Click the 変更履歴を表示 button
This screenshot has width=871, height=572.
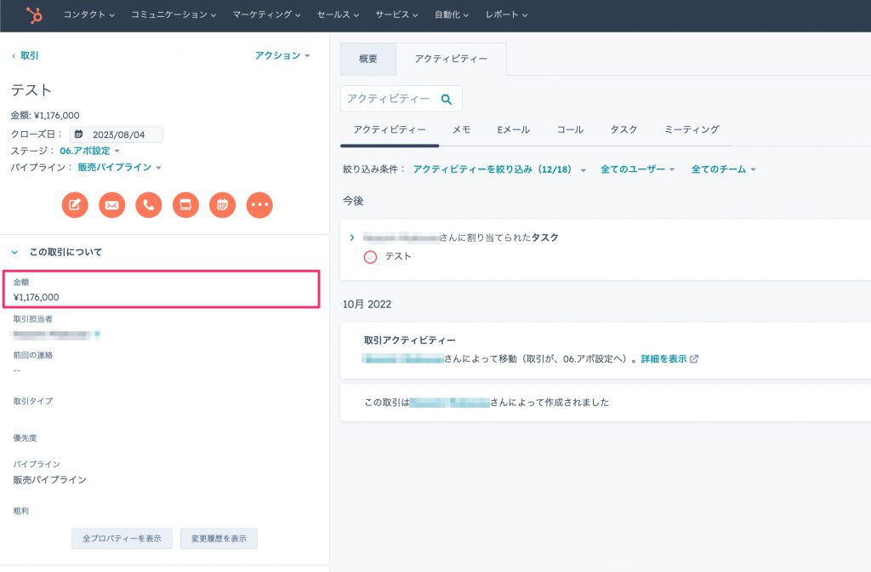219,539
